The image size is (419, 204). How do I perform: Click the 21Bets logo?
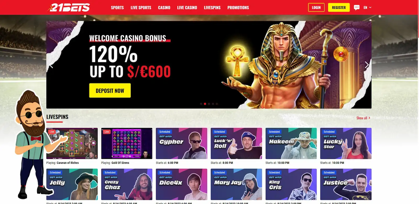click(69, 8)
